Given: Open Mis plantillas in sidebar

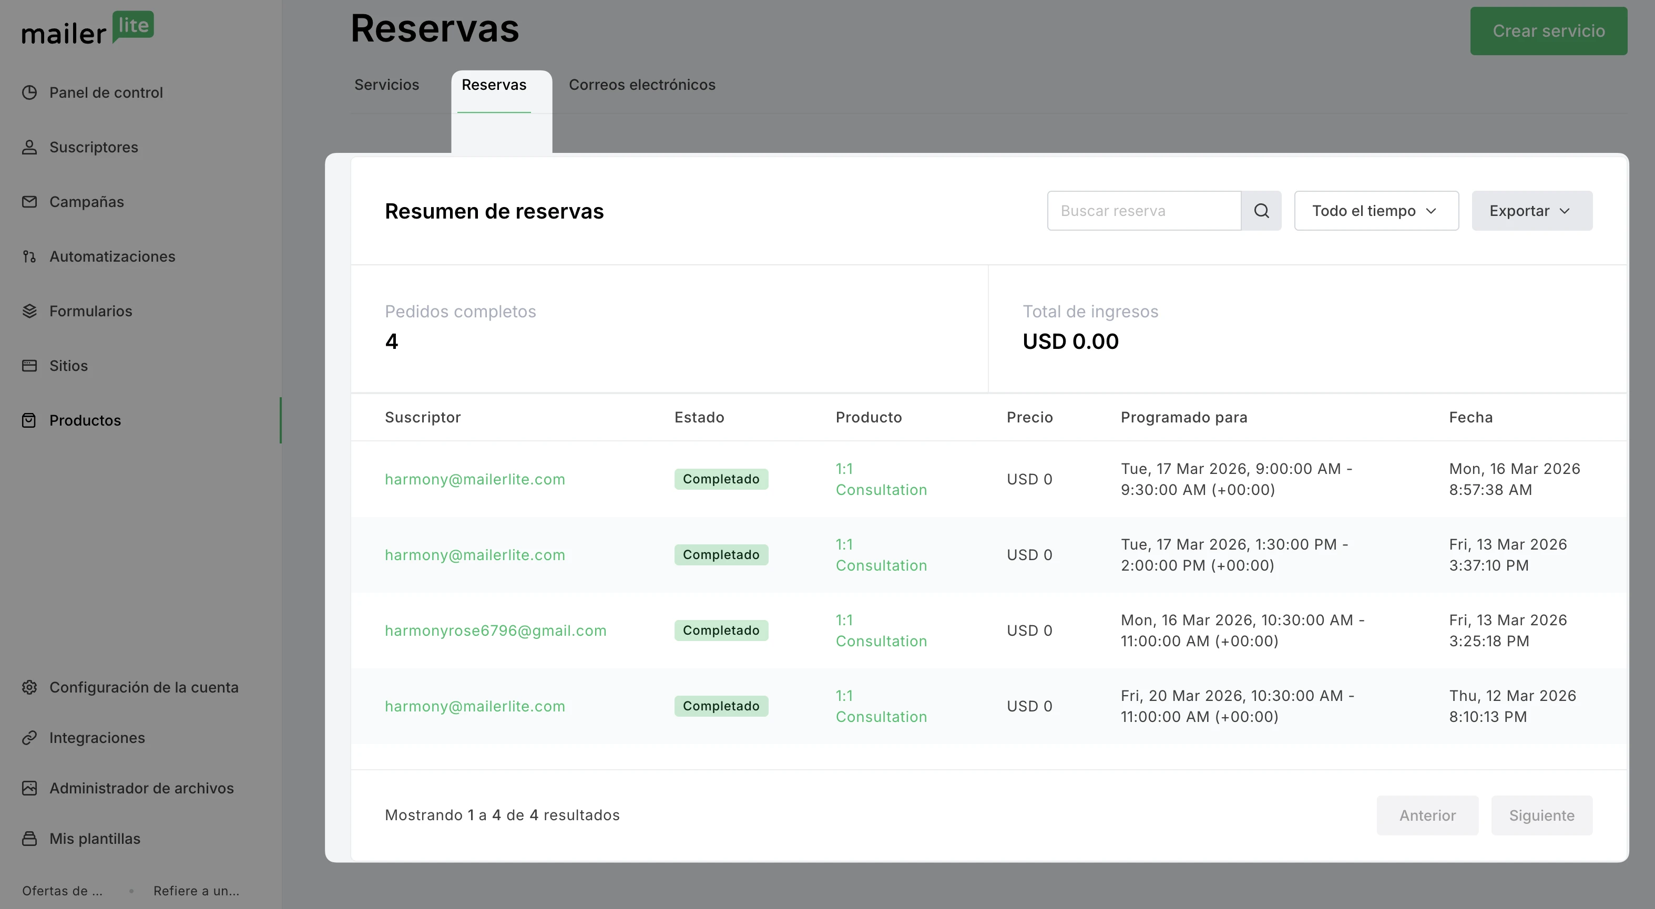Looking at the screenshot, I should point(95,839).
